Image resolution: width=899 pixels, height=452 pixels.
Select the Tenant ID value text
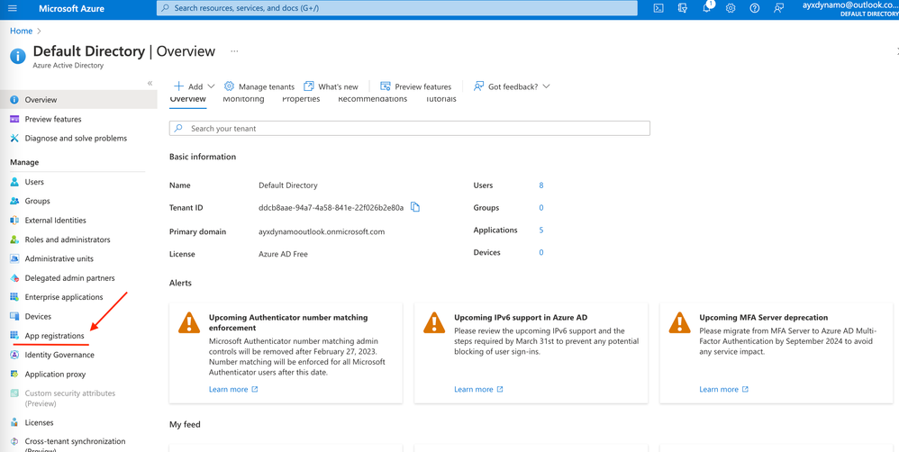point(331,207)
